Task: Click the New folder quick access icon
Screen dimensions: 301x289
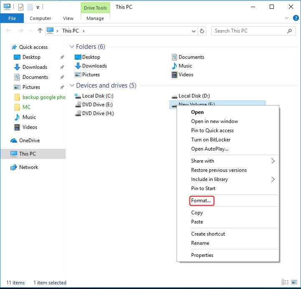Action: (x=30, y=7)
